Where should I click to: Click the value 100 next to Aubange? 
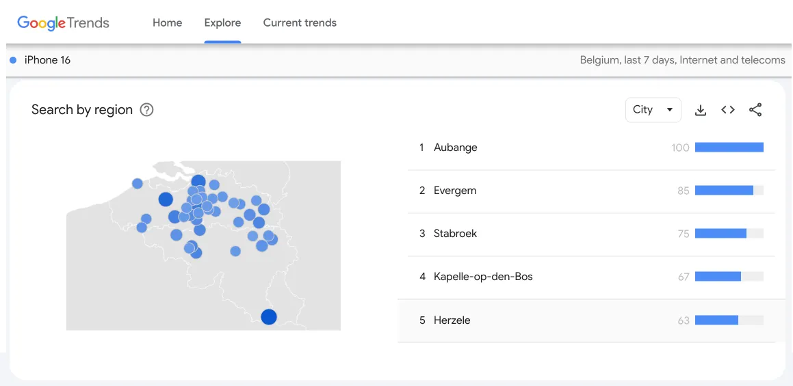click(x=680, y=148)
